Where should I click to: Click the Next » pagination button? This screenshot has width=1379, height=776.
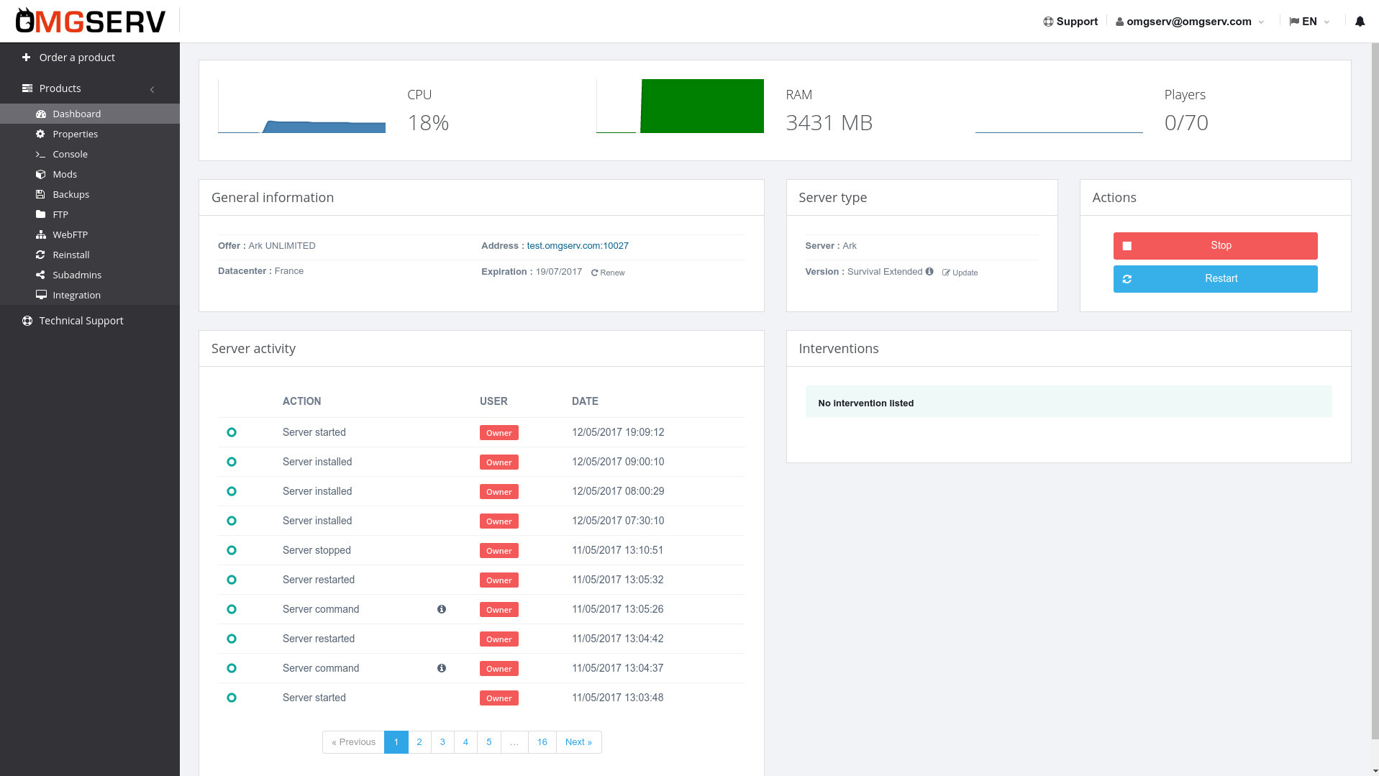click(578, 742)
